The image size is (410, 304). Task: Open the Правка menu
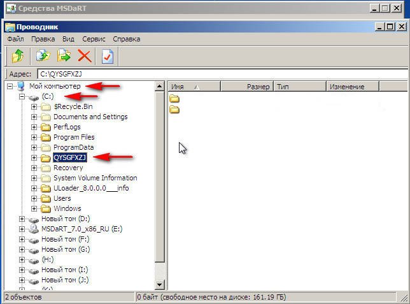tap(43, 39)
